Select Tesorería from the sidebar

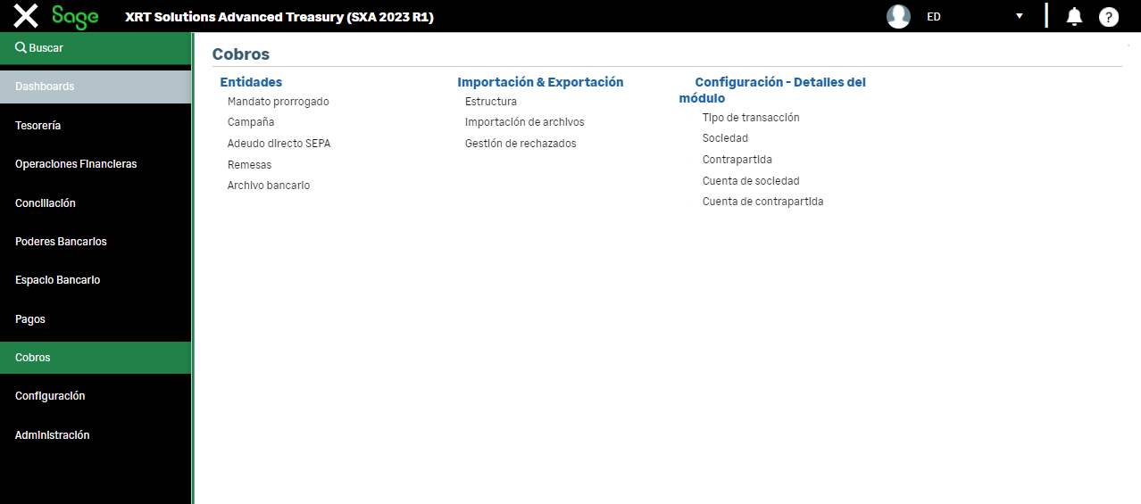38,126
